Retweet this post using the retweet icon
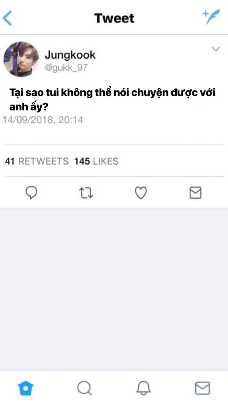This screenshot has width=228, height=406. pyautogui.click(x=86, y=193)
